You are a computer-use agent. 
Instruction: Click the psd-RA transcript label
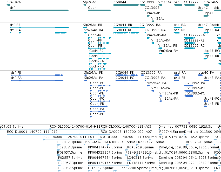(179, 25)
